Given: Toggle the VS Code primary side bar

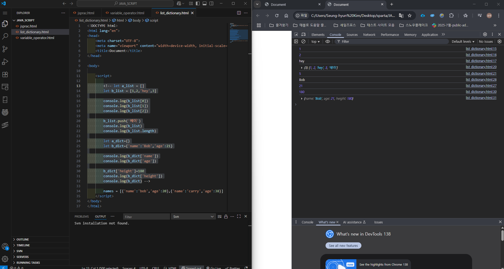Looking at the screenshot, I should pos(198,3).
